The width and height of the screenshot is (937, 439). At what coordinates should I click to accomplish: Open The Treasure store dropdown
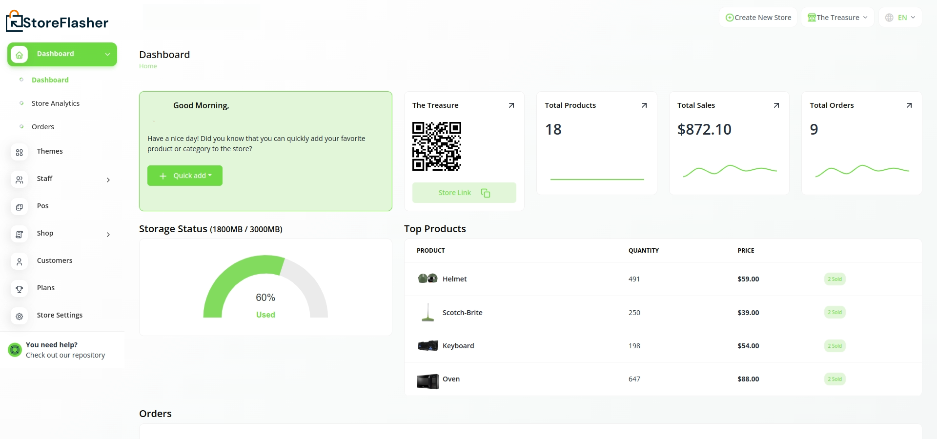coord(837,18)
